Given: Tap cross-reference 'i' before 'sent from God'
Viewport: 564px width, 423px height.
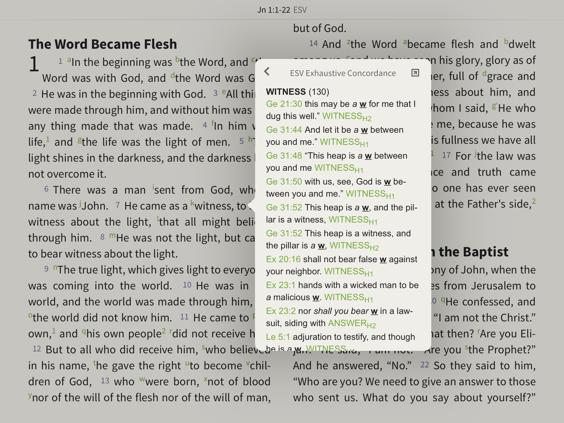Looking at the screenshot, I should point(153,187).
